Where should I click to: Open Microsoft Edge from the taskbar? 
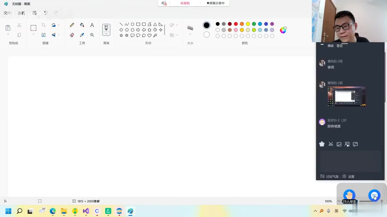pos(53,211)
